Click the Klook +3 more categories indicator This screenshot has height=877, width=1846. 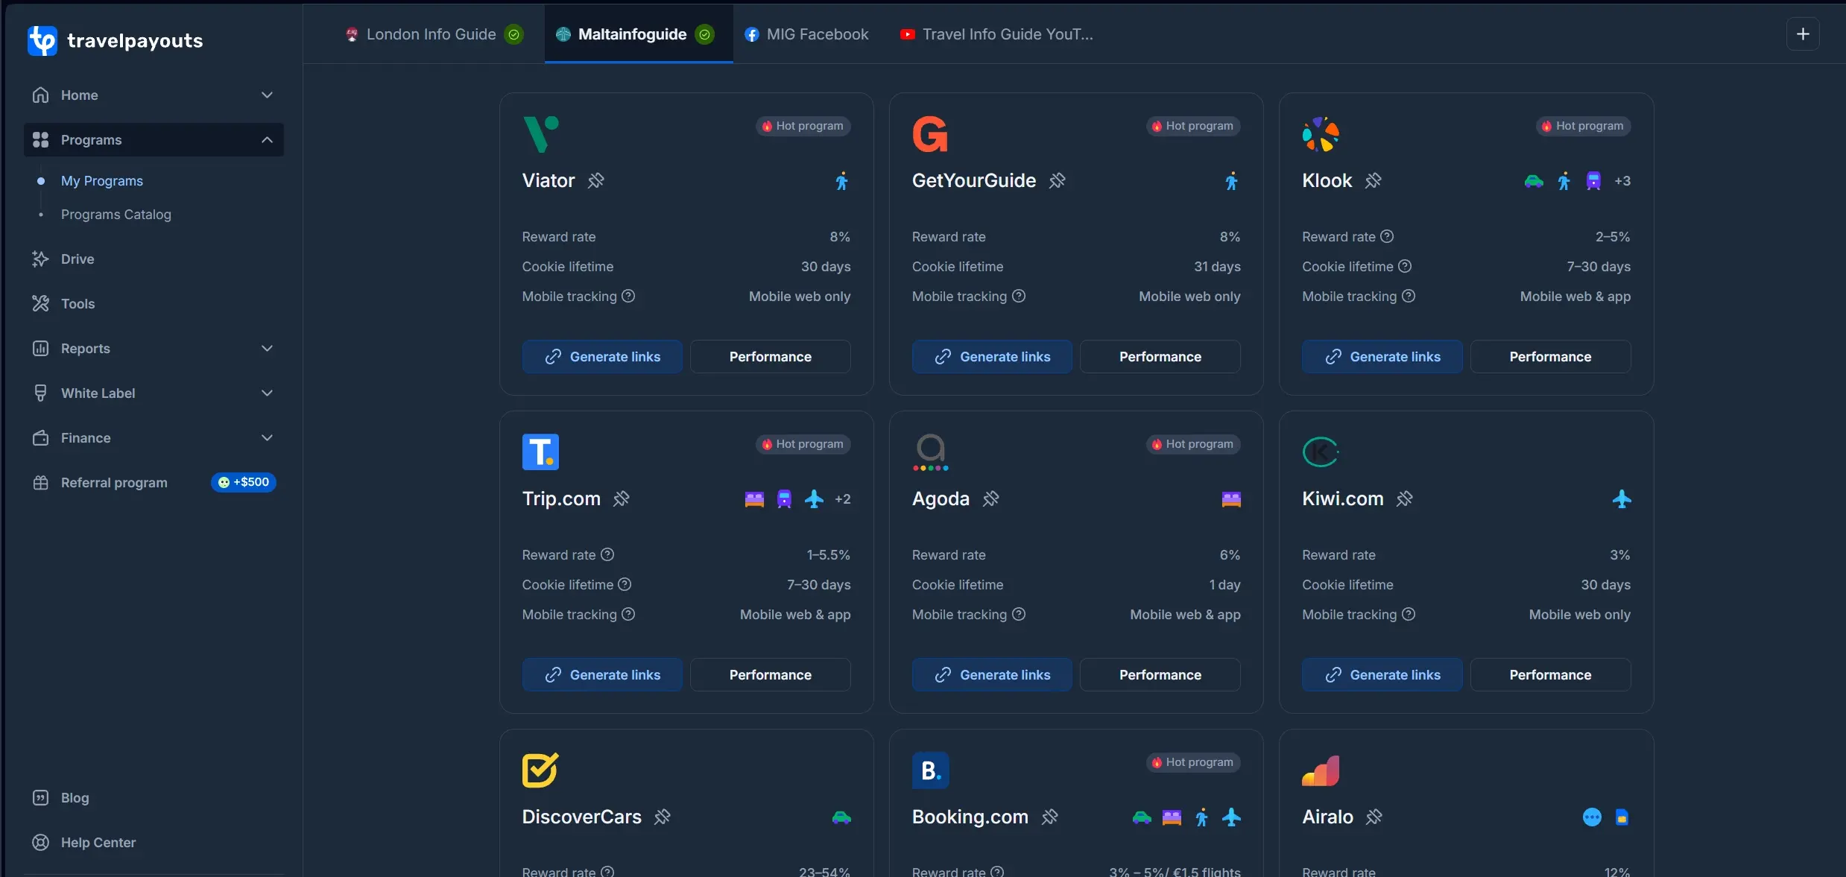point(1622,181)
